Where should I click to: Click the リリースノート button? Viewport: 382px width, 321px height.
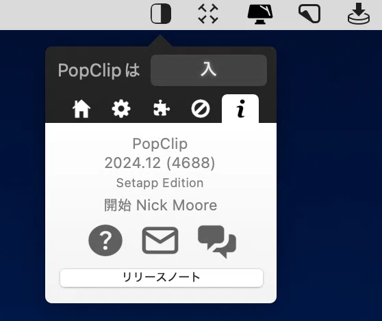click(162, 278)
